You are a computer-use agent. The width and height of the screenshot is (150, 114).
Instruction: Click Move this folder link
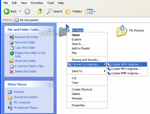point(25,42)
